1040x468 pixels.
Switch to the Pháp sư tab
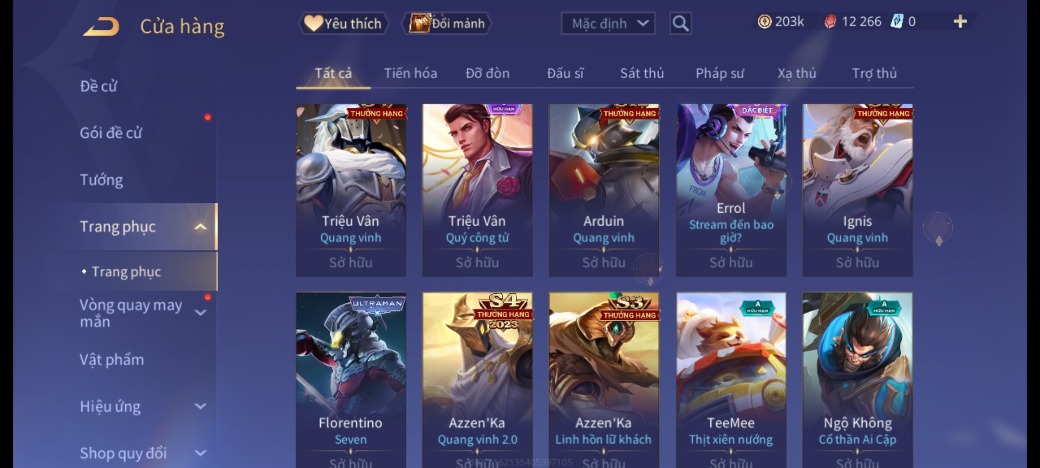pos(719,73)
